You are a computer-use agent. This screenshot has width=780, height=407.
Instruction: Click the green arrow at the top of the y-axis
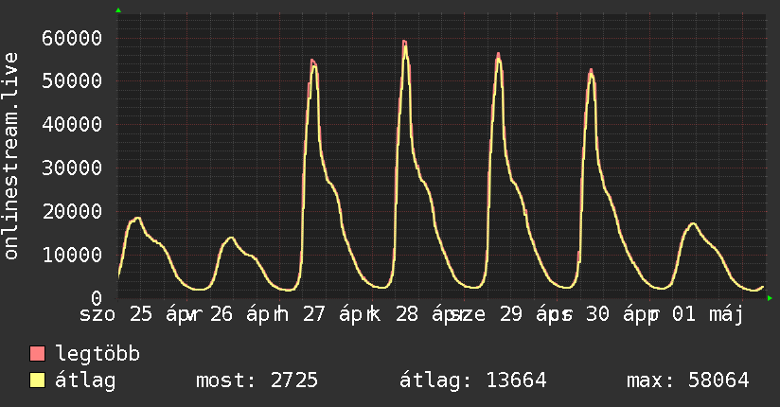118,10
